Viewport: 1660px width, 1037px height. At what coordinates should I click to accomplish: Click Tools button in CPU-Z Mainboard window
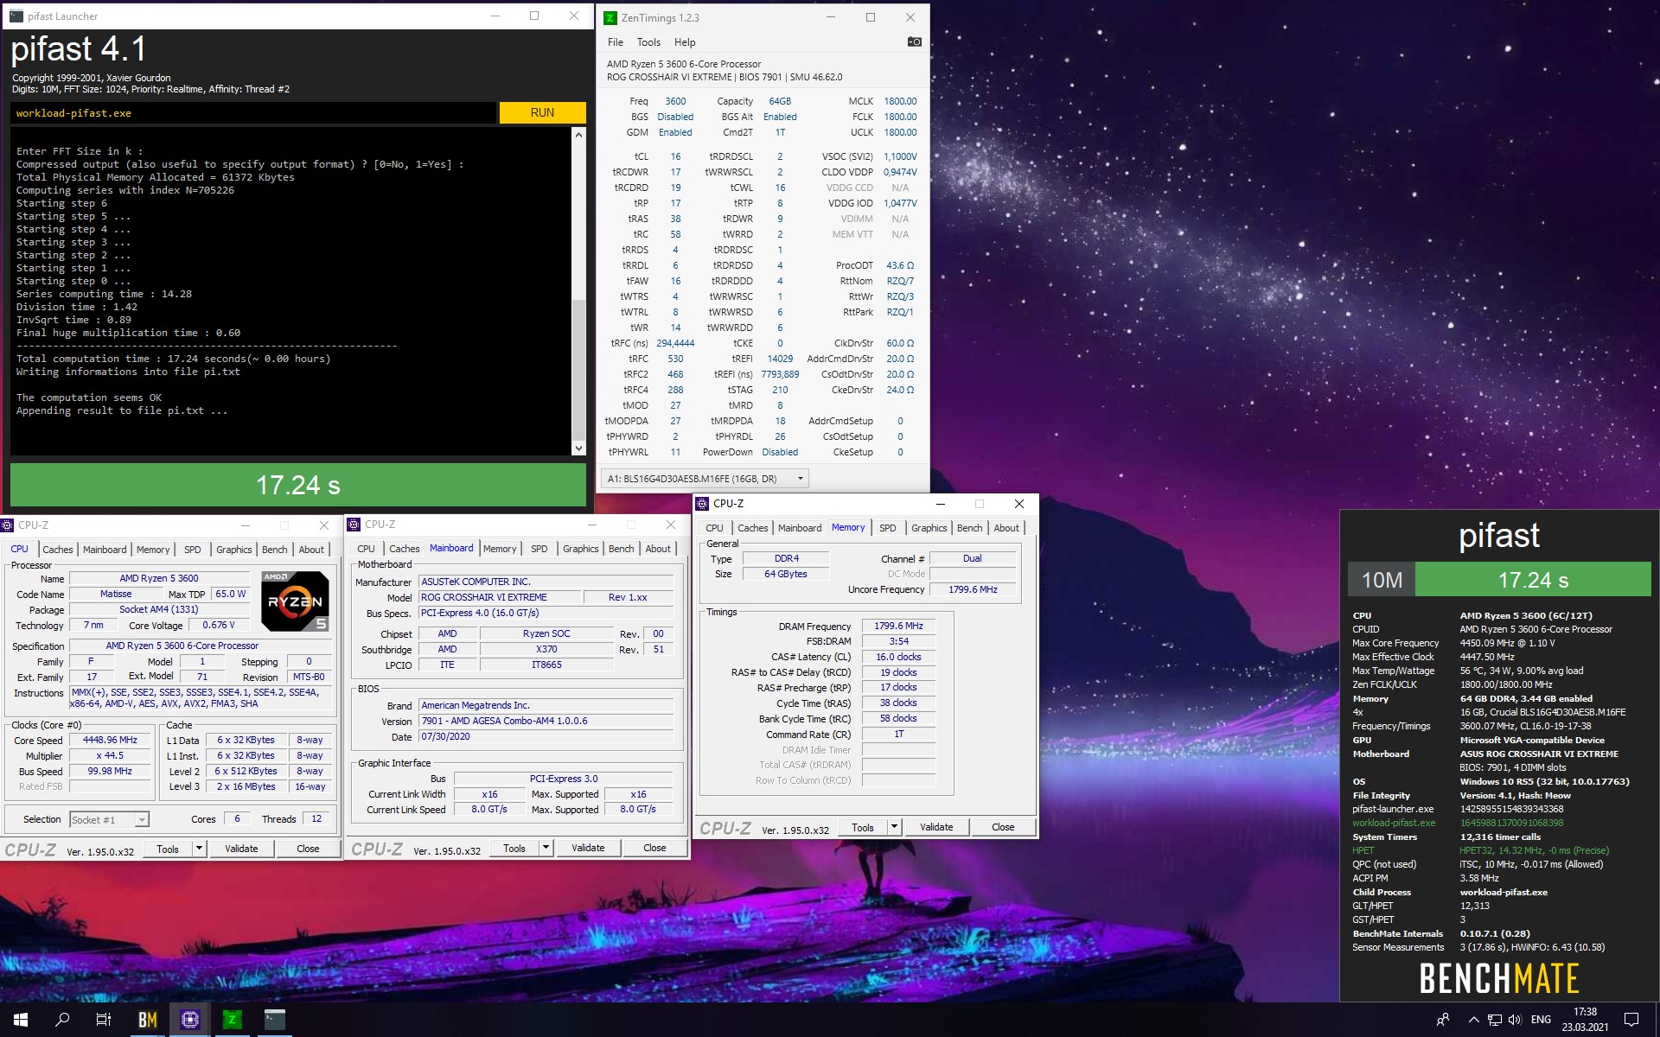(x=514, y=848)
